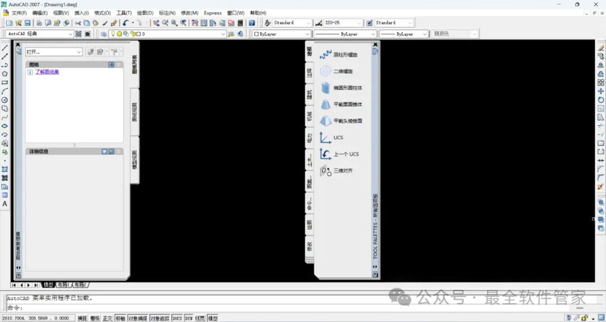This screenshot has width=606, height=322.
Task: Select the 三维对齐 tool
Action: point(336,171)
